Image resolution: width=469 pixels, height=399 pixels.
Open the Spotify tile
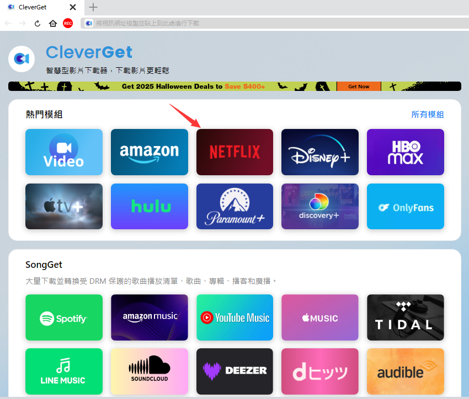point(64,317)
